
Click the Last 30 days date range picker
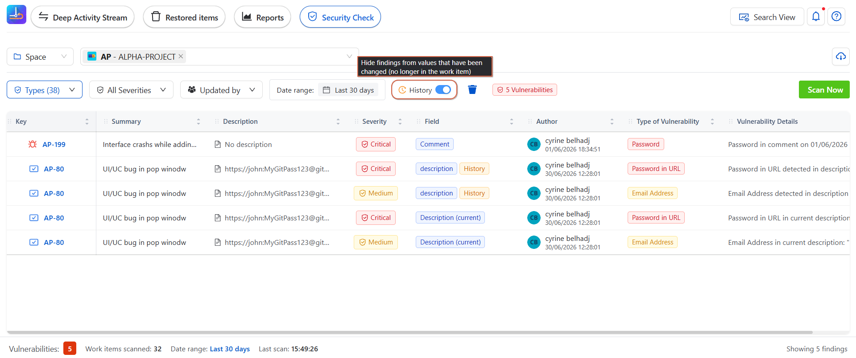(x=348, y=90)
